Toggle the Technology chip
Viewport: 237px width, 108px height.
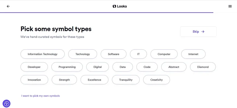[83, 54]
